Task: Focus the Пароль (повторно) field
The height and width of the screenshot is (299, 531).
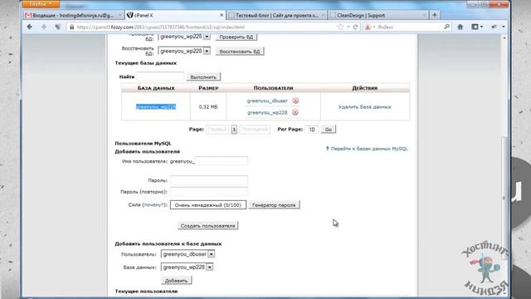Action: point(209,192)
